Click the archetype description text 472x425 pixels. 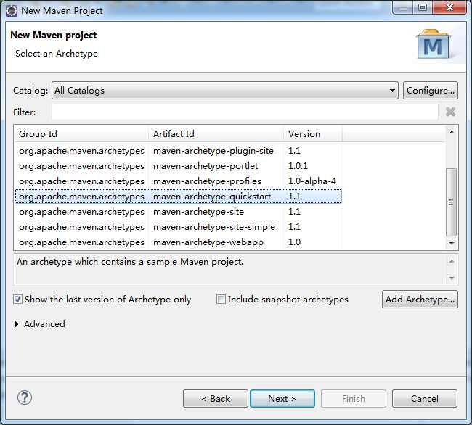tap(130, 262)
